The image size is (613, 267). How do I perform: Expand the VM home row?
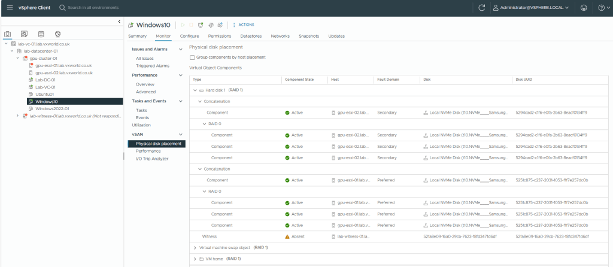click(x=195, y=259)
